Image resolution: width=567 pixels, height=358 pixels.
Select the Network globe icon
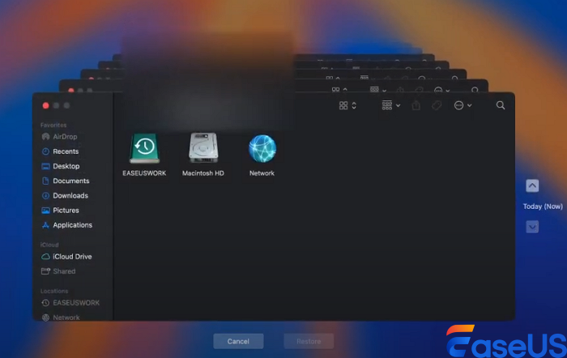[262, 148]
